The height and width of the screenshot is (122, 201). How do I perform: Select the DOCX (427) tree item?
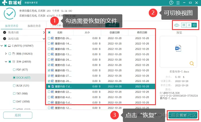(x=23, y=78)
